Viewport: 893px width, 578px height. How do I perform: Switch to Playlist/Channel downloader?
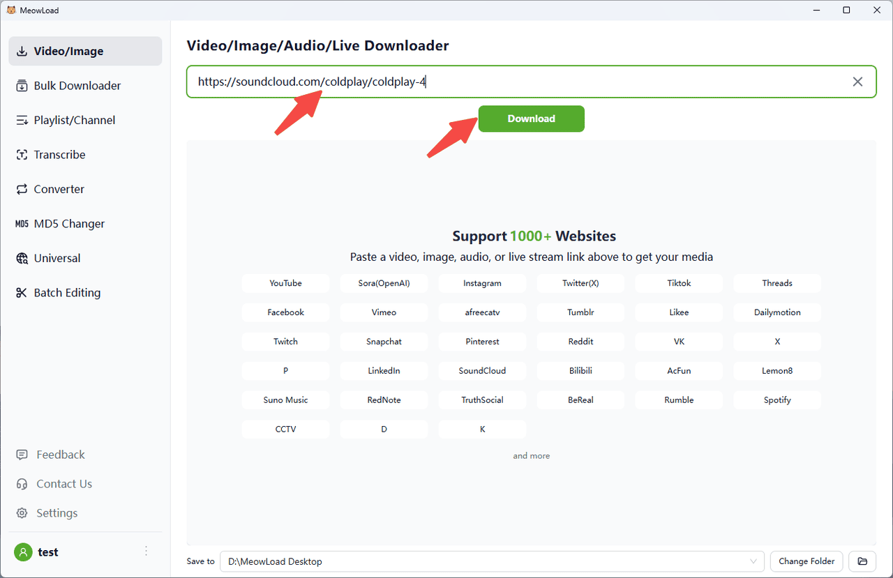click(74, 120)
